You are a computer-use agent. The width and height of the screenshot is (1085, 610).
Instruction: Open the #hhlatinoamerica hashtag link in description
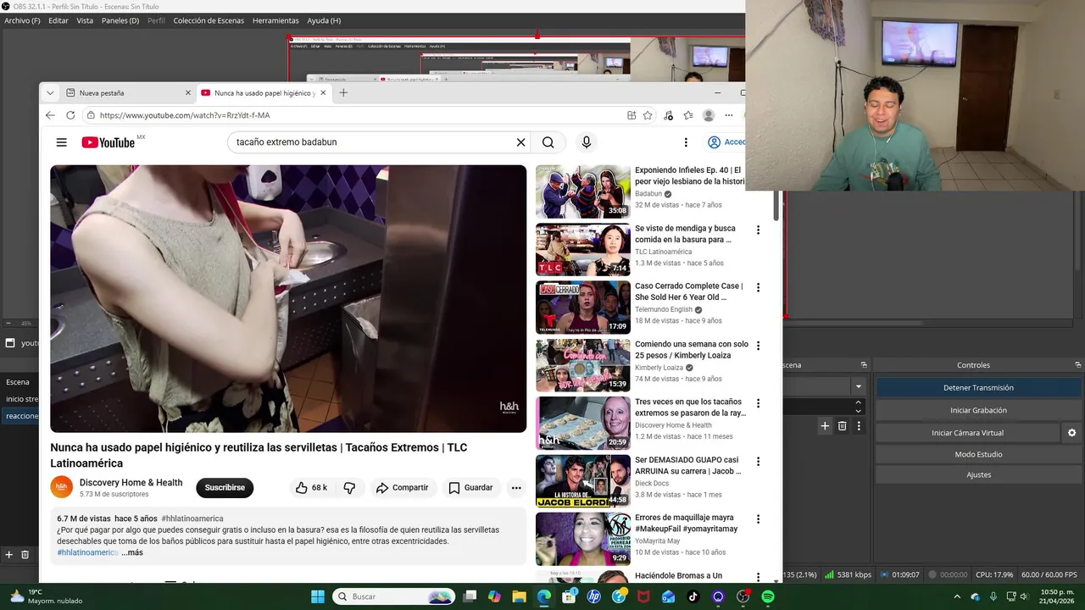pyautogui.click(x=87, y=552)
